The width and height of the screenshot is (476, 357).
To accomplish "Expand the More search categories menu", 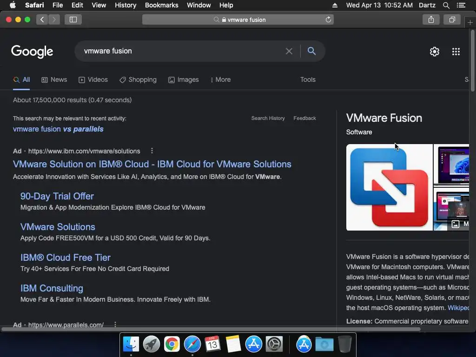I will (x=221, y=79).
